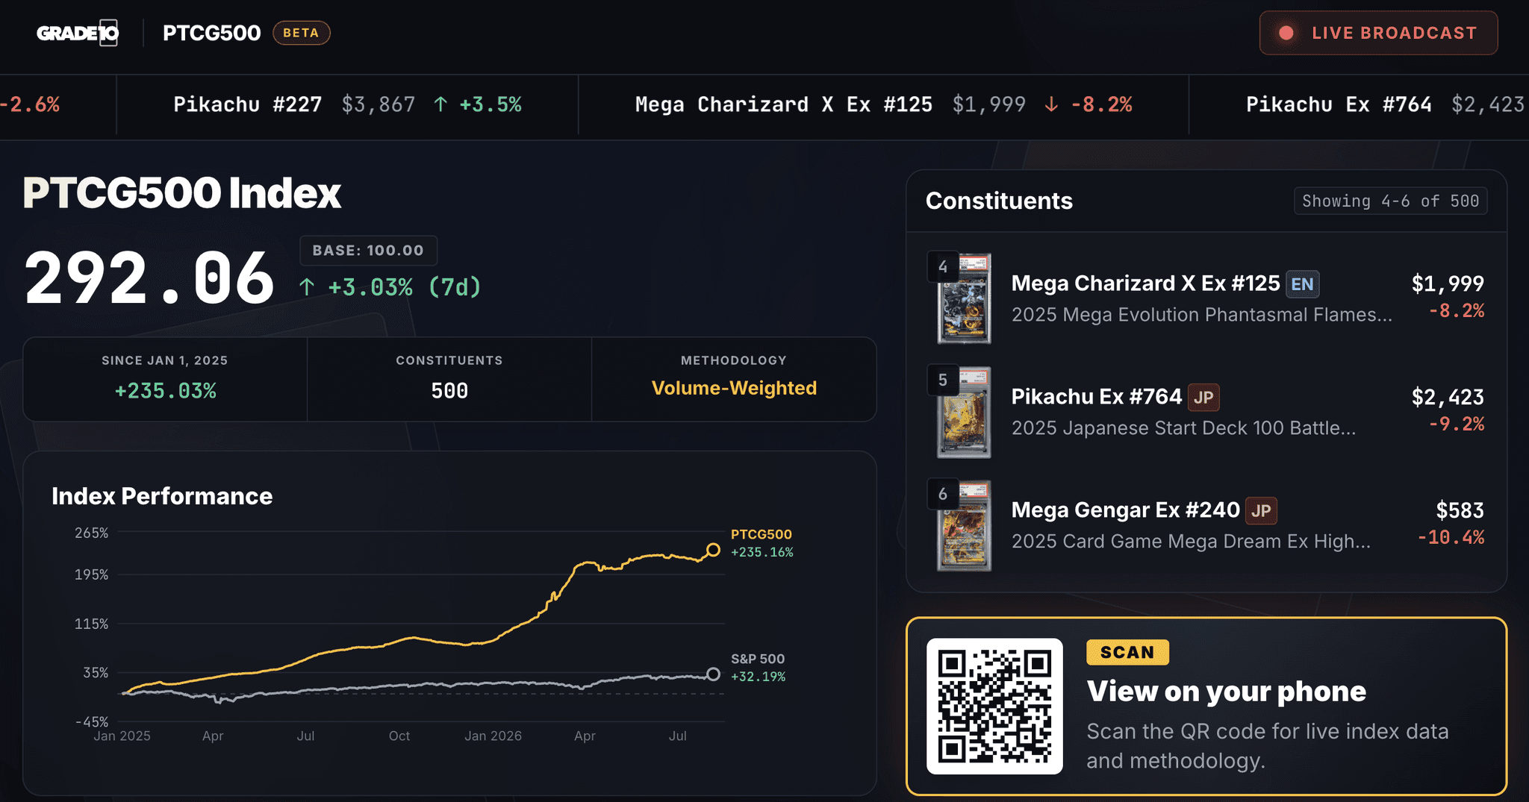Click the 292.06 index value
Viewport: 1529px width, 802px height.
pos(149,279)
